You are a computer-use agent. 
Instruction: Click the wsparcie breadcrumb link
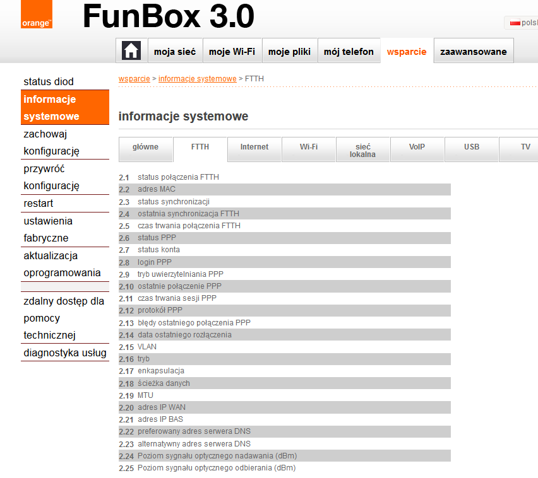pyautogui.click(x=134, y=79)
